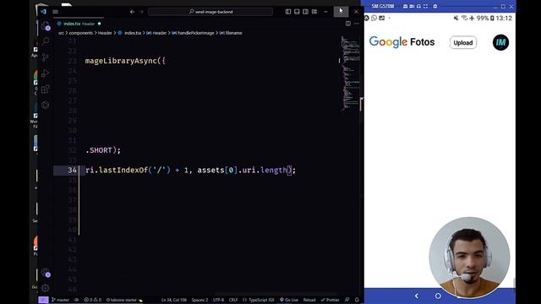
Task: Click tabnine starter in status bar
Action: 124,300
